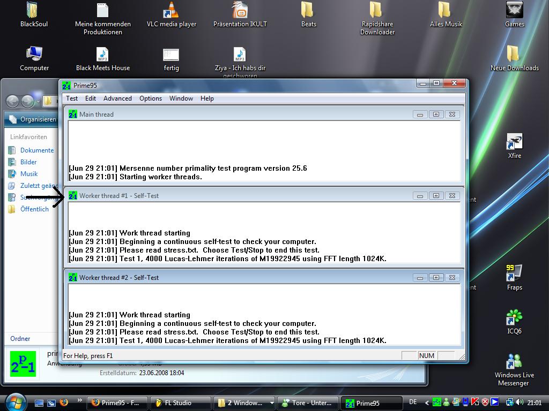Image resolution: width=549 pixels, height=411 pixels.
Task: Click the Worker thread #2 window icon
Action: (73, 278)
